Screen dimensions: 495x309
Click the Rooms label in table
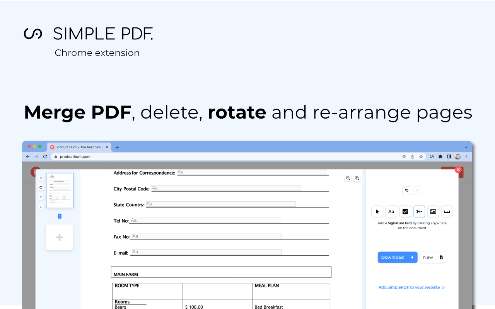[x=122, y=302]
